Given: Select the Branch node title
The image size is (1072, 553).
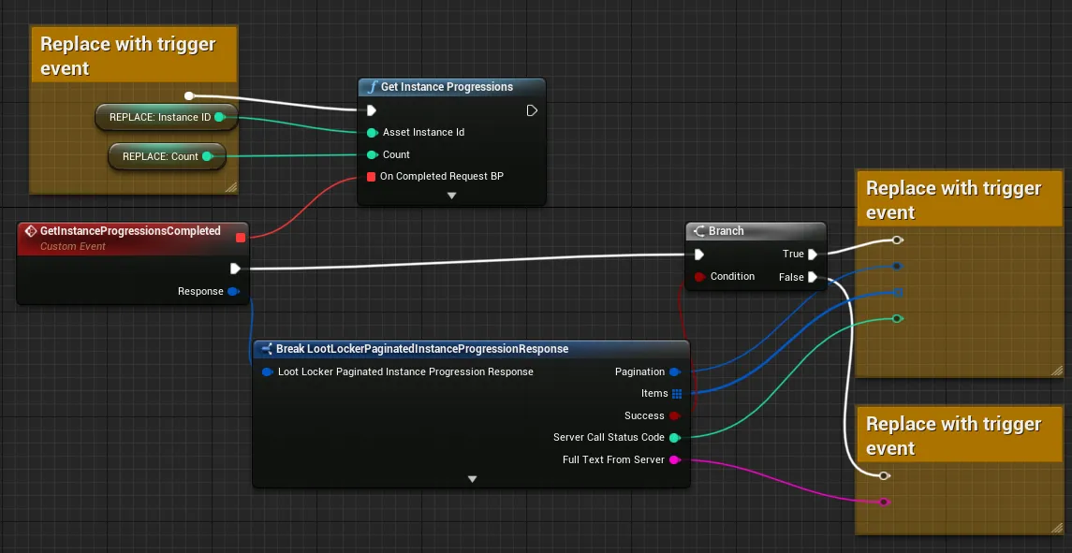Looking at the screenshot, I should pos(727,231).
